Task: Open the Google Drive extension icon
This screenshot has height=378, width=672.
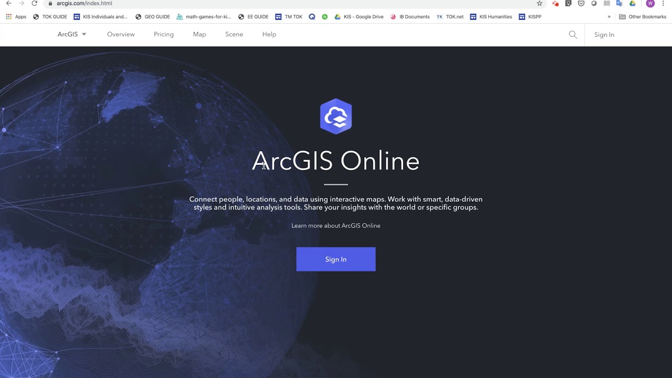Action: tap(633, 3)
